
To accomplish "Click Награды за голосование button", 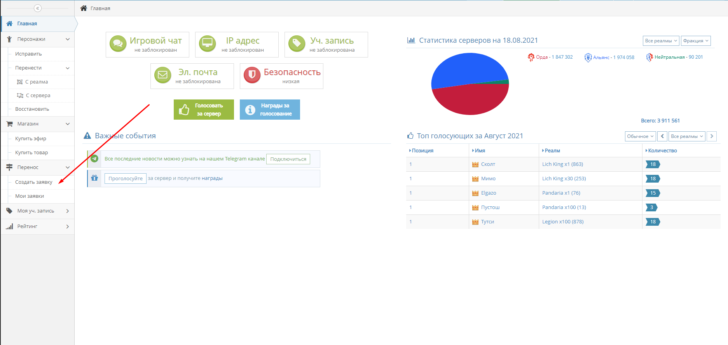I will (x=270, y=110).
